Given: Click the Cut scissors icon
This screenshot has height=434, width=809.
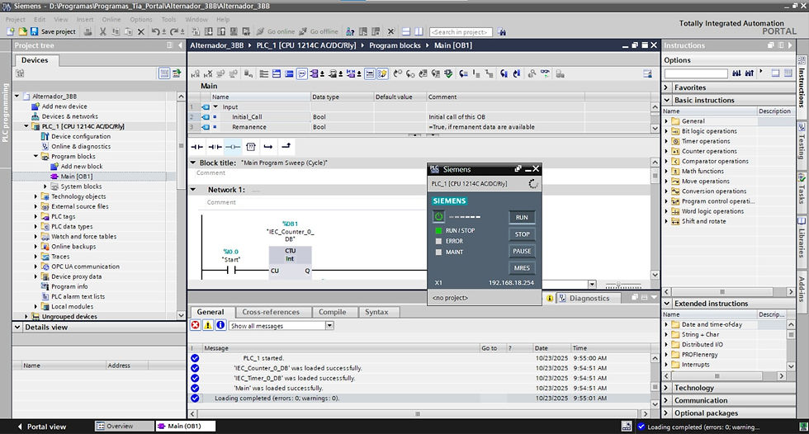Looking at the screenshot, I should coord(102,31).
